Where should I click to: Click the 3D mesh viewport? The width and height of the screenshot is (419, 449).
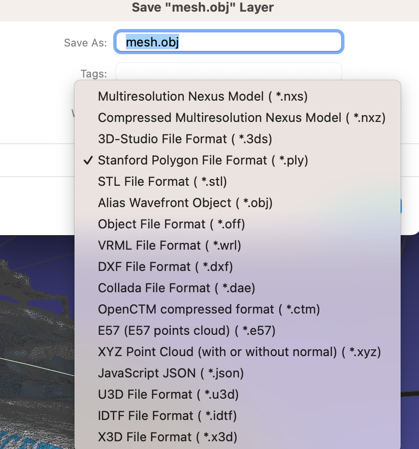tap(36, 339)
